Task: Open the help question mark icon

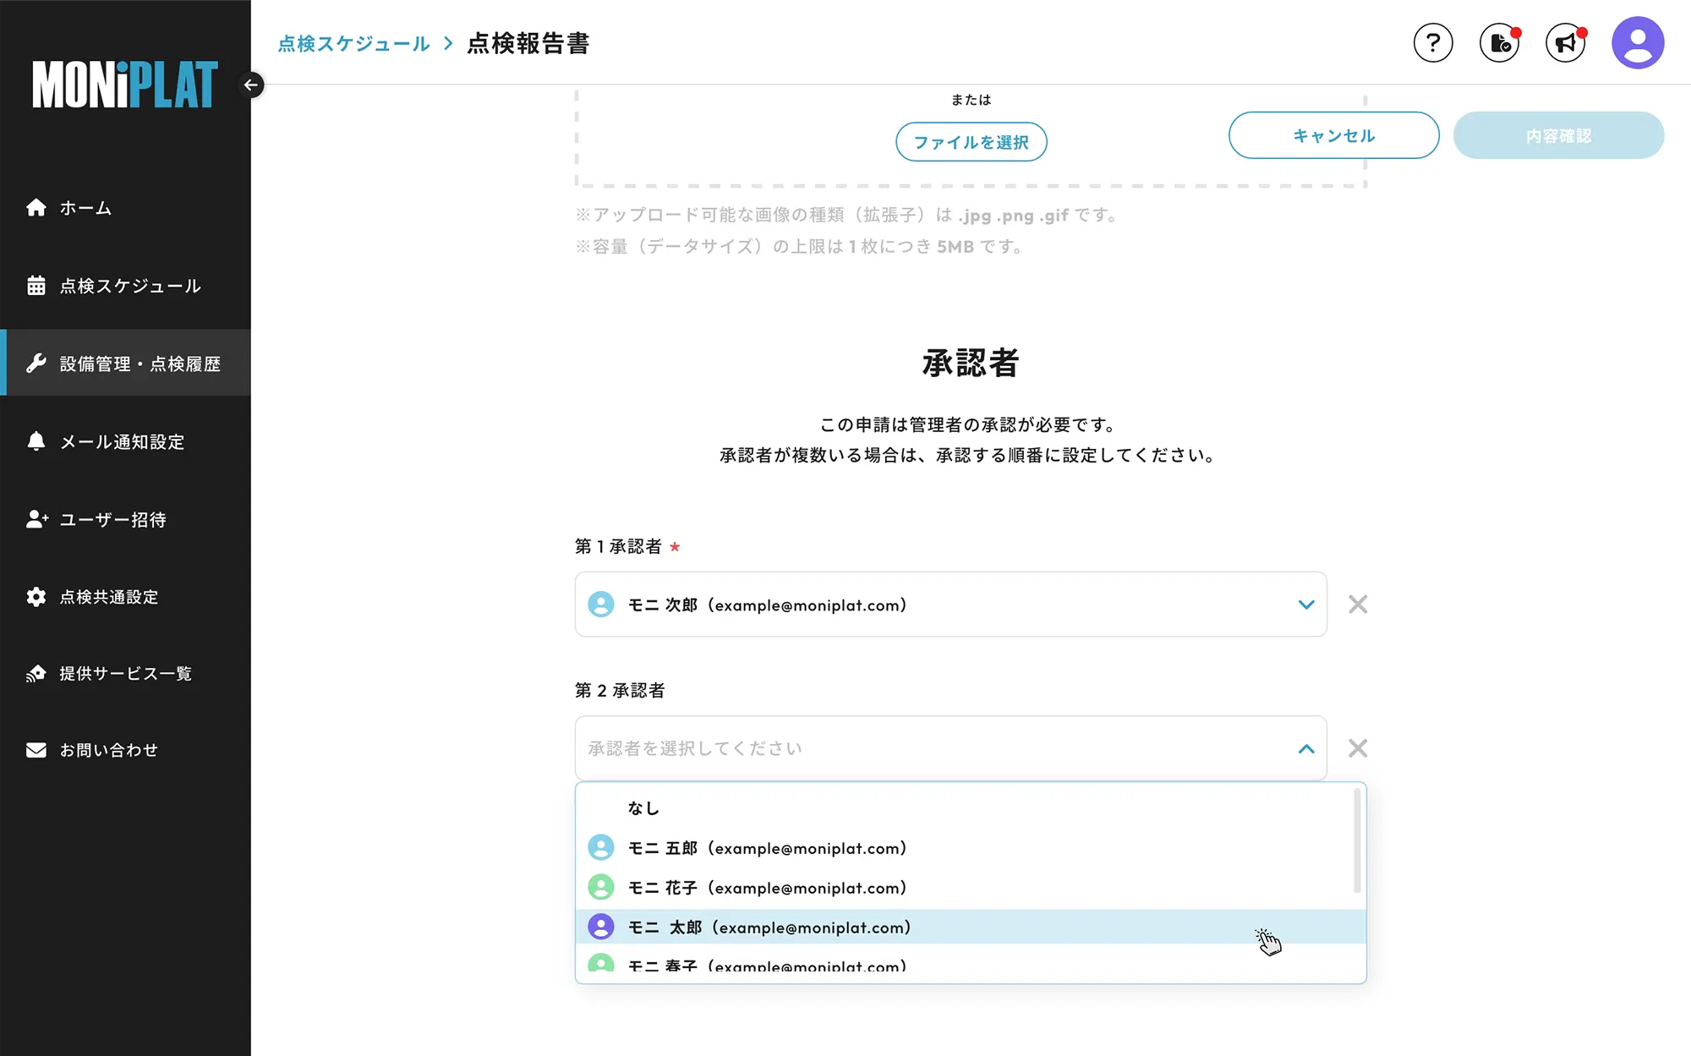Action: pos(1433,42)
